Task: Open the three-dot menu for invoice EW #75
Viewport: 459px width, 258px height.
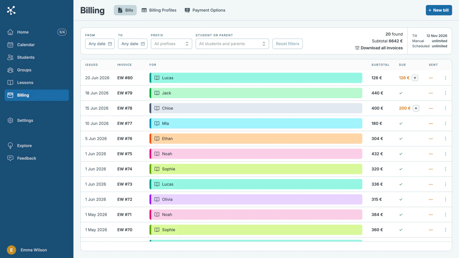Action: click(x=445, y=154)
